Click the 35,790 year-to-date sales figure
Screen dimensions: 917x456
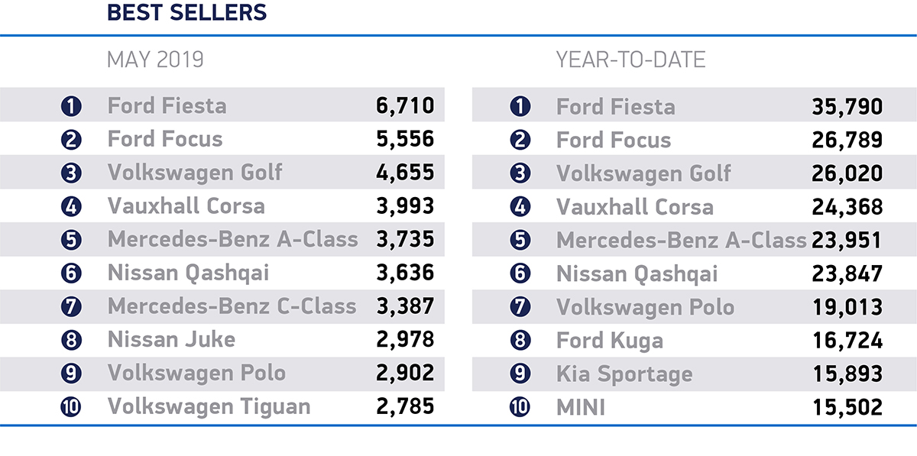coord(847,105)
